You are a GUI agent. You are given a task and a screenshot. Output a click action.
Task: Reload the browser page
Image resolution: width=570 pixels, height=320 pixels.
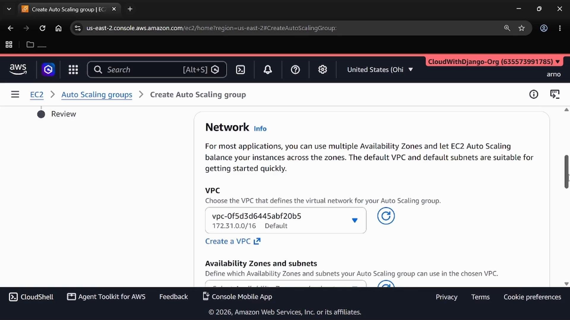click(42, 28)
